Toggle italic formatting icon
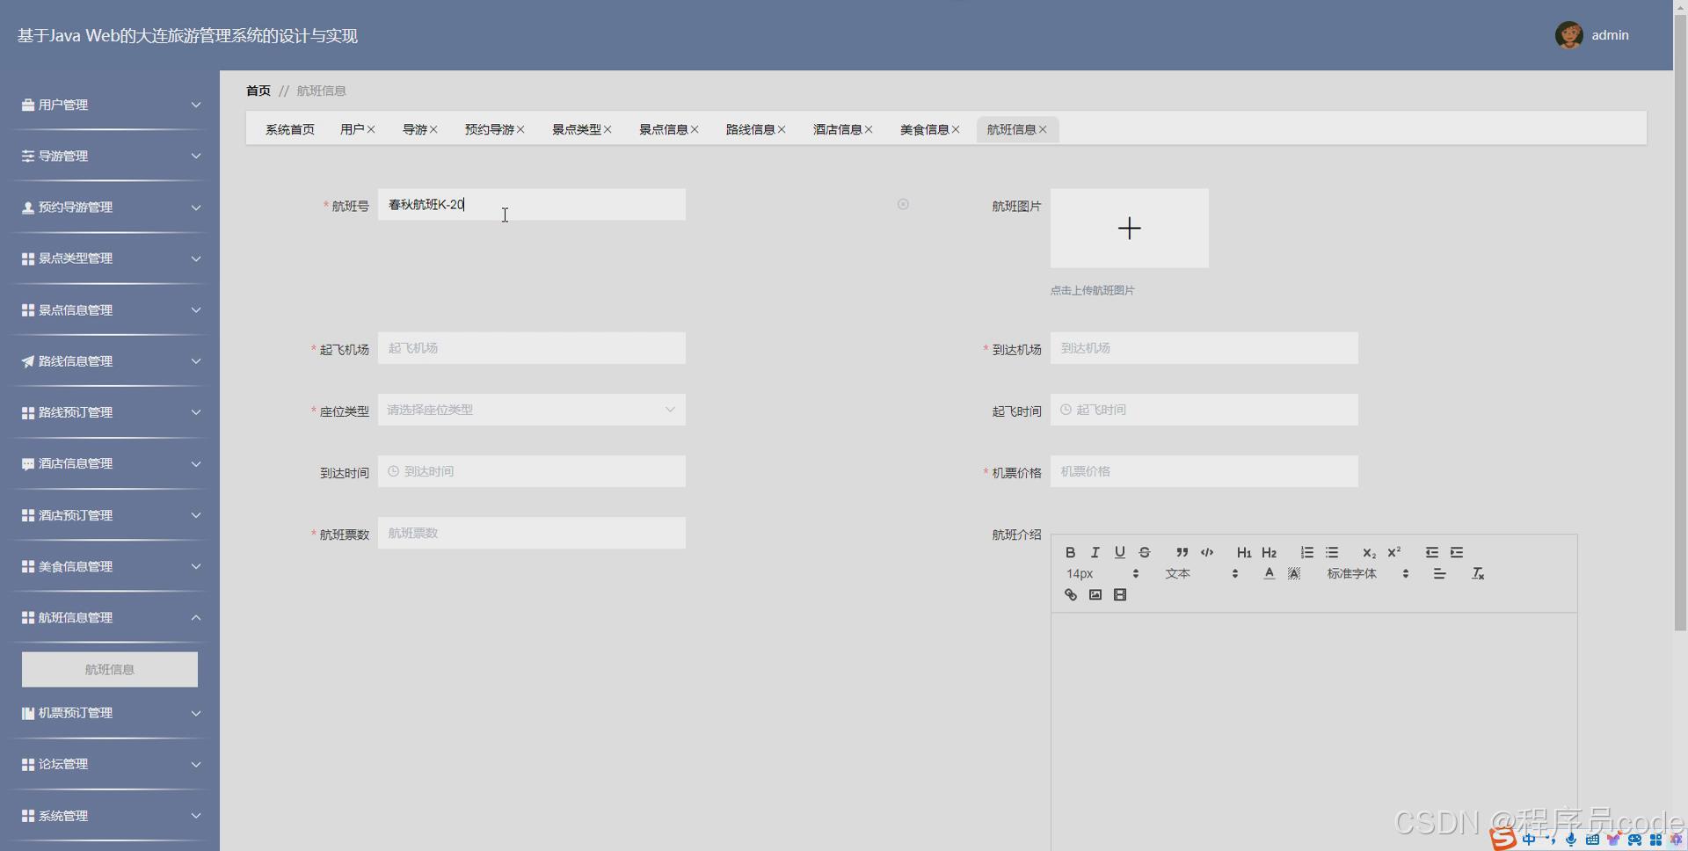The width and height of the screenshot is (1688, 851). pyautogui.click(x=1095, y=552)
